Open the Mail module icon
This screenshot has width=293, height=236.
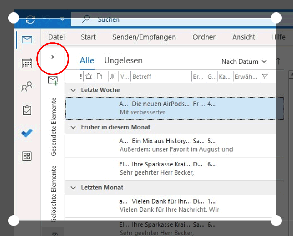tap(27, 40)
